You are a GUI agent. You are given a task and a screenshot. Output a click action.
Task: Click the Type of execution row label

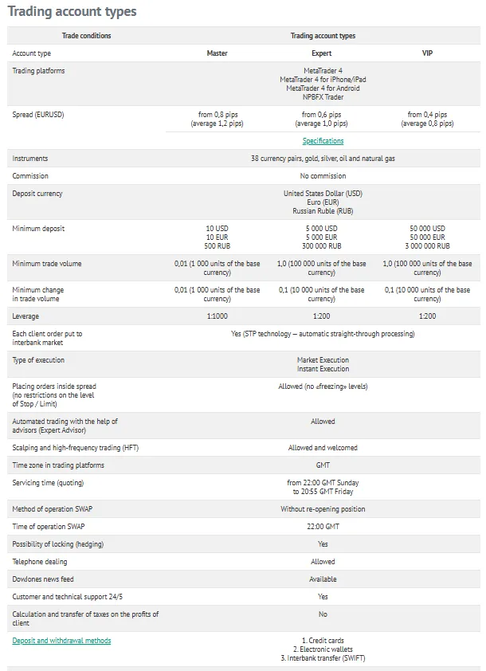(40, 360)
